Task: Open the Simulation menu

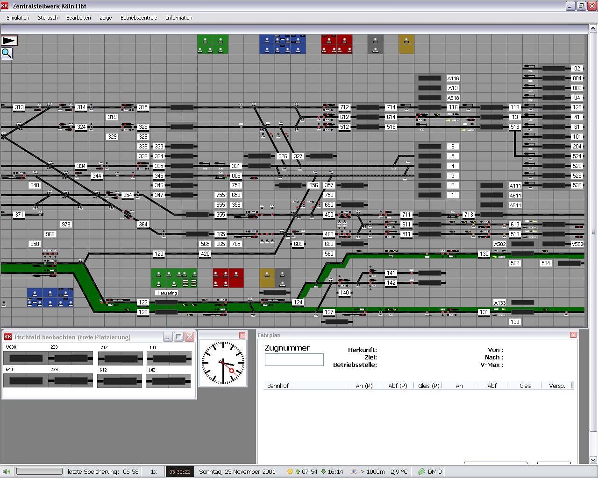Action: pyautogui.click(x=18, y=18)
